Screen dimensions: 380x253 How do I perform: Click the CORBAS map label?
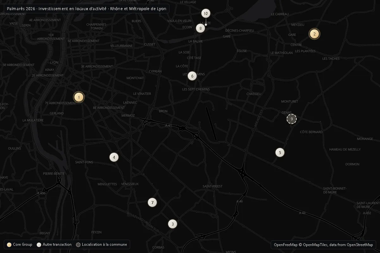(x=158, y=248)
